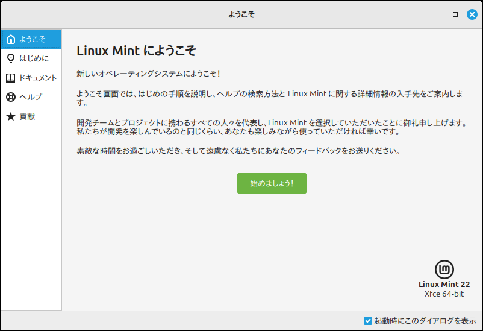This screenshot has width=483, height=331.
Task: Maximize the ようこそ window
Action: point(455,14)
